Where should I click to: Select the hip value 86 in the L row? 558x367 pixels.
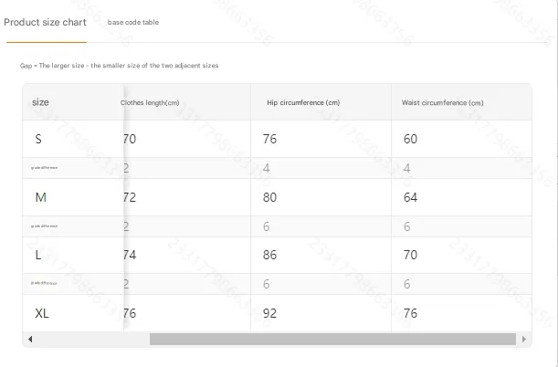point(269,256)
